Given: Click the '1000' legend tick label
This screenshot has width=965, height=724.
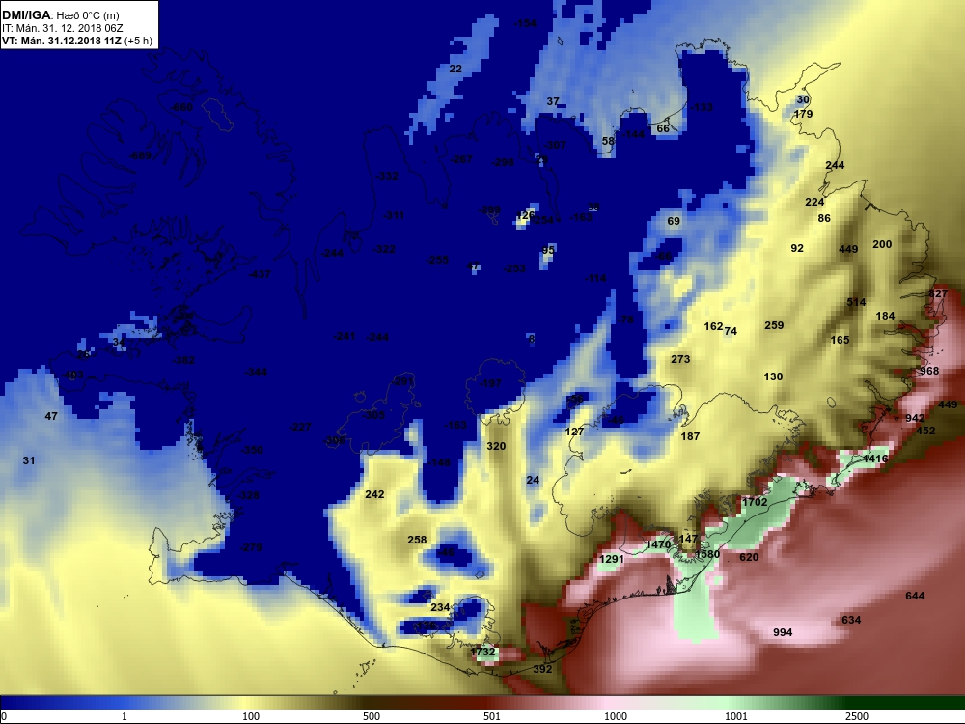Looking at the screenshot, I should [616, 716].
